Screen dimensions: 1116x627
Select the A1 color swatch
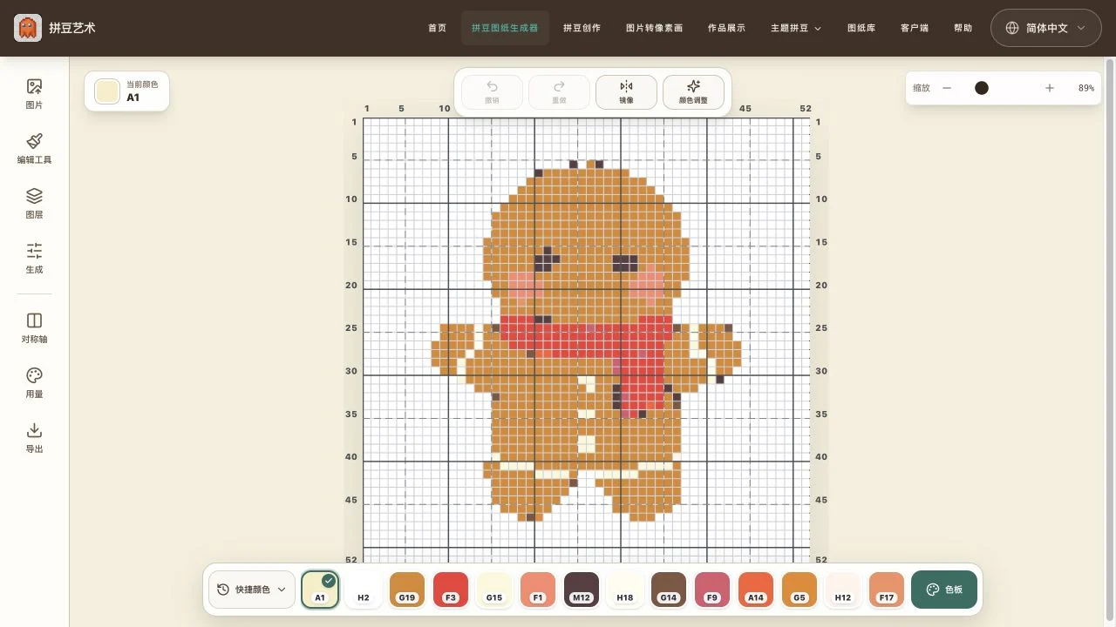[320, 590]
